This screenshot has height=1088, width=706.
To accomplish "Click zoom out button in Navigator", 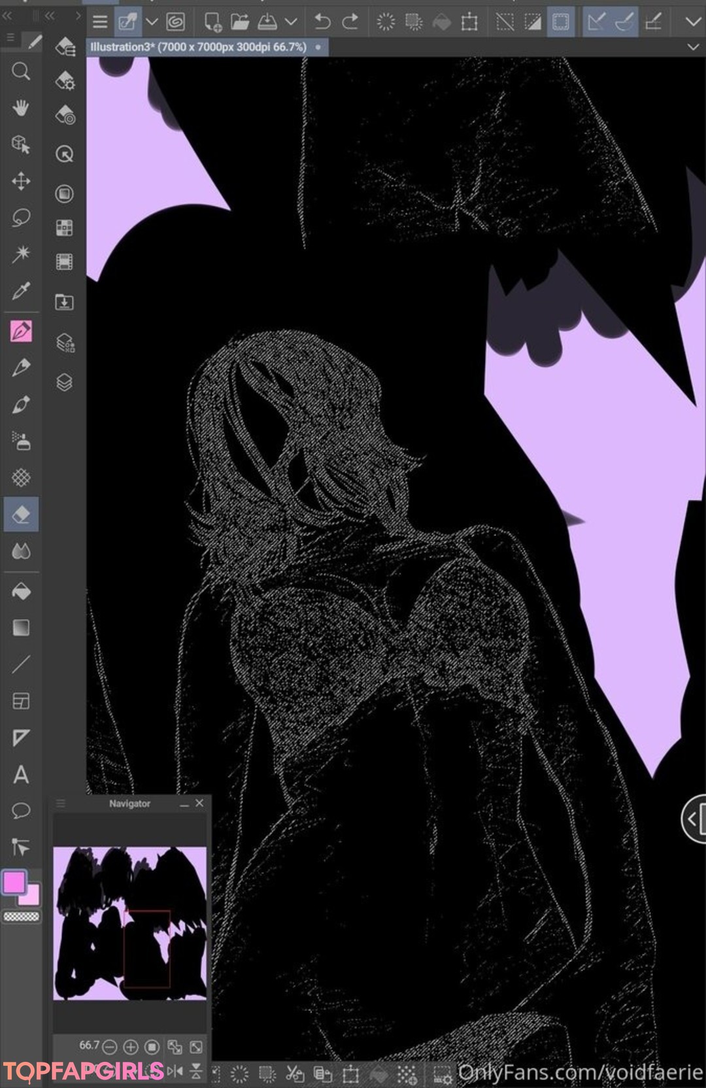I will [x=110, y=1047].
